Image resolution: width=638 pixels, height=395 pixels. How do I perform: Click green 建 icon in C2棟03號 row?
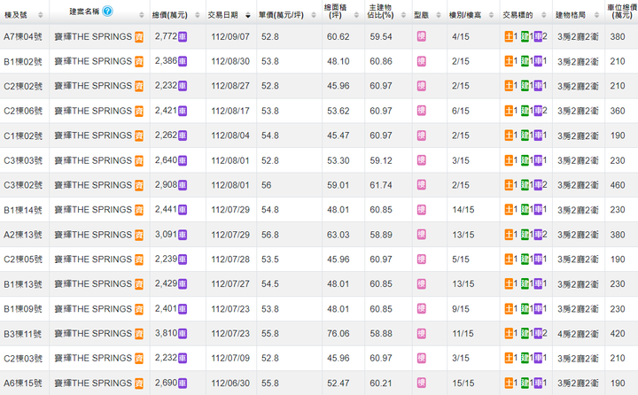click(x=525, y=358)
